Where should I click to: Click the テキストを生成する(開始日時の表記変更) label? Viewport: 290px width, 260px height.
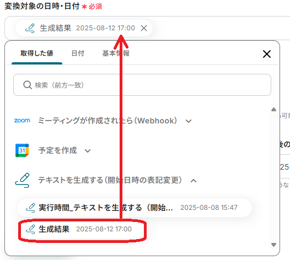[x=110, y=180]
